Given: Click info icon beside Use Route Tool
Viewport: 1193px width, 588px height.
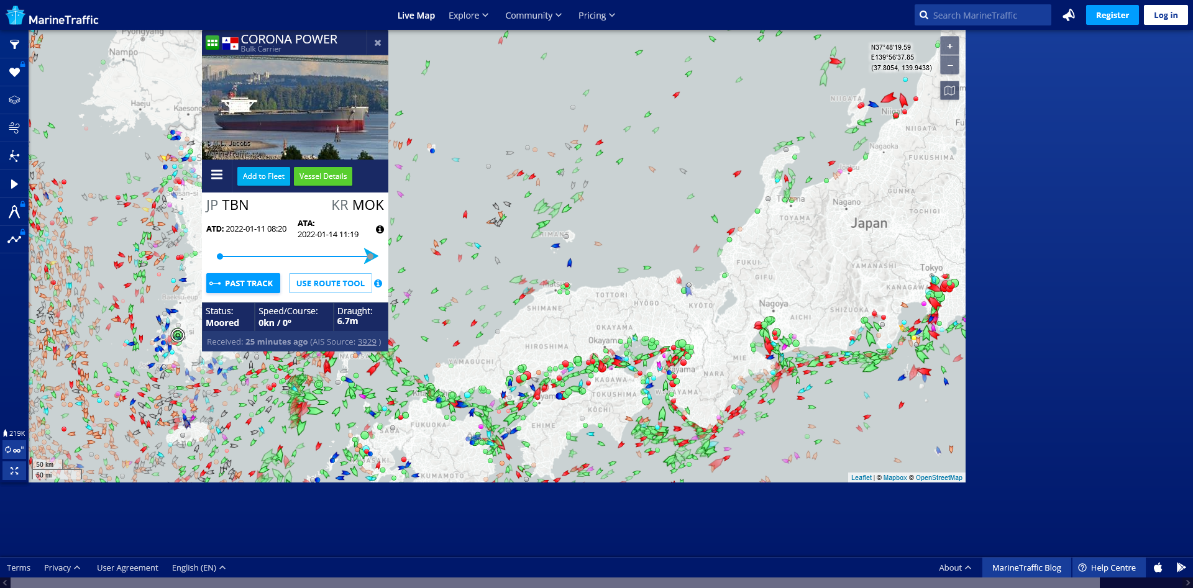Looking at the screenshot, I should point(378,283).
